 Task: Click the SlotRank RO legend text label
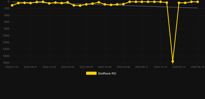[107, 73]
